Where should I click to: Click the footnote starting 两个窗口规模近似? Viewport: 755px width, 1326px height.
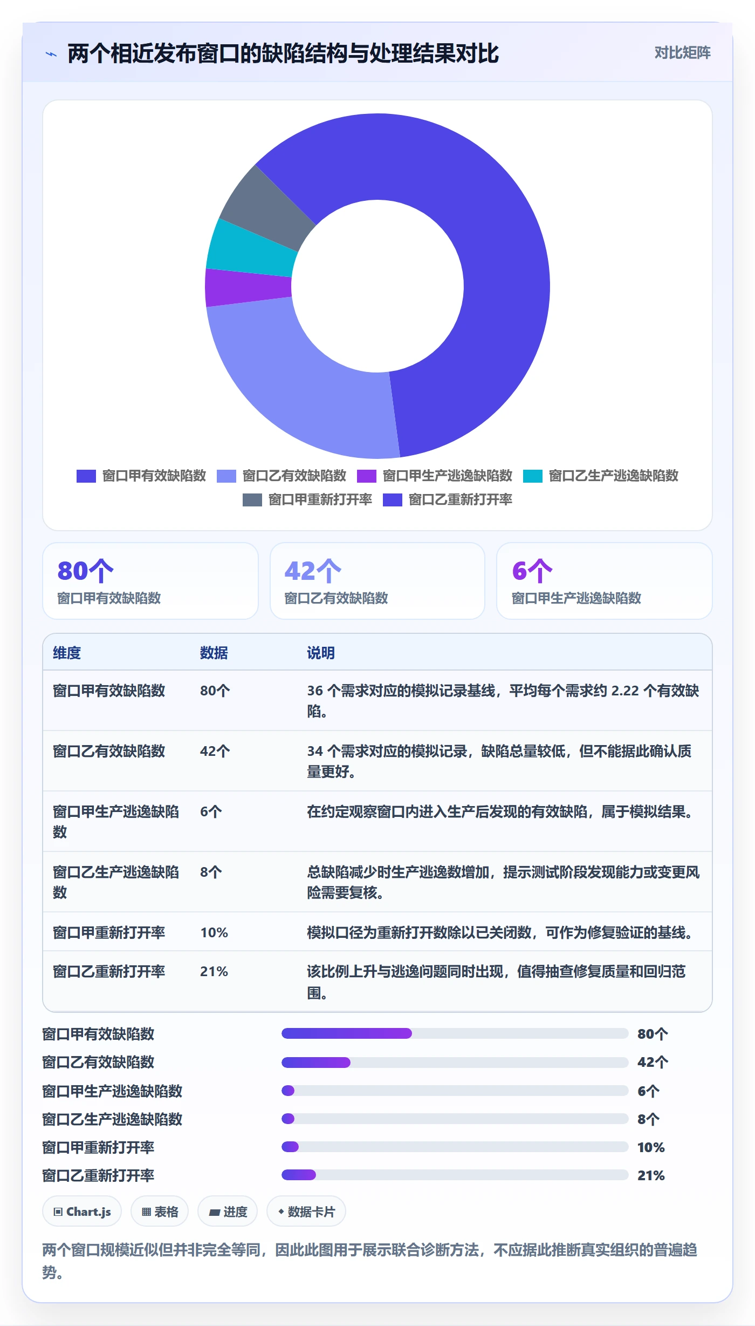pyautogui.click(x=370, y=1261)
